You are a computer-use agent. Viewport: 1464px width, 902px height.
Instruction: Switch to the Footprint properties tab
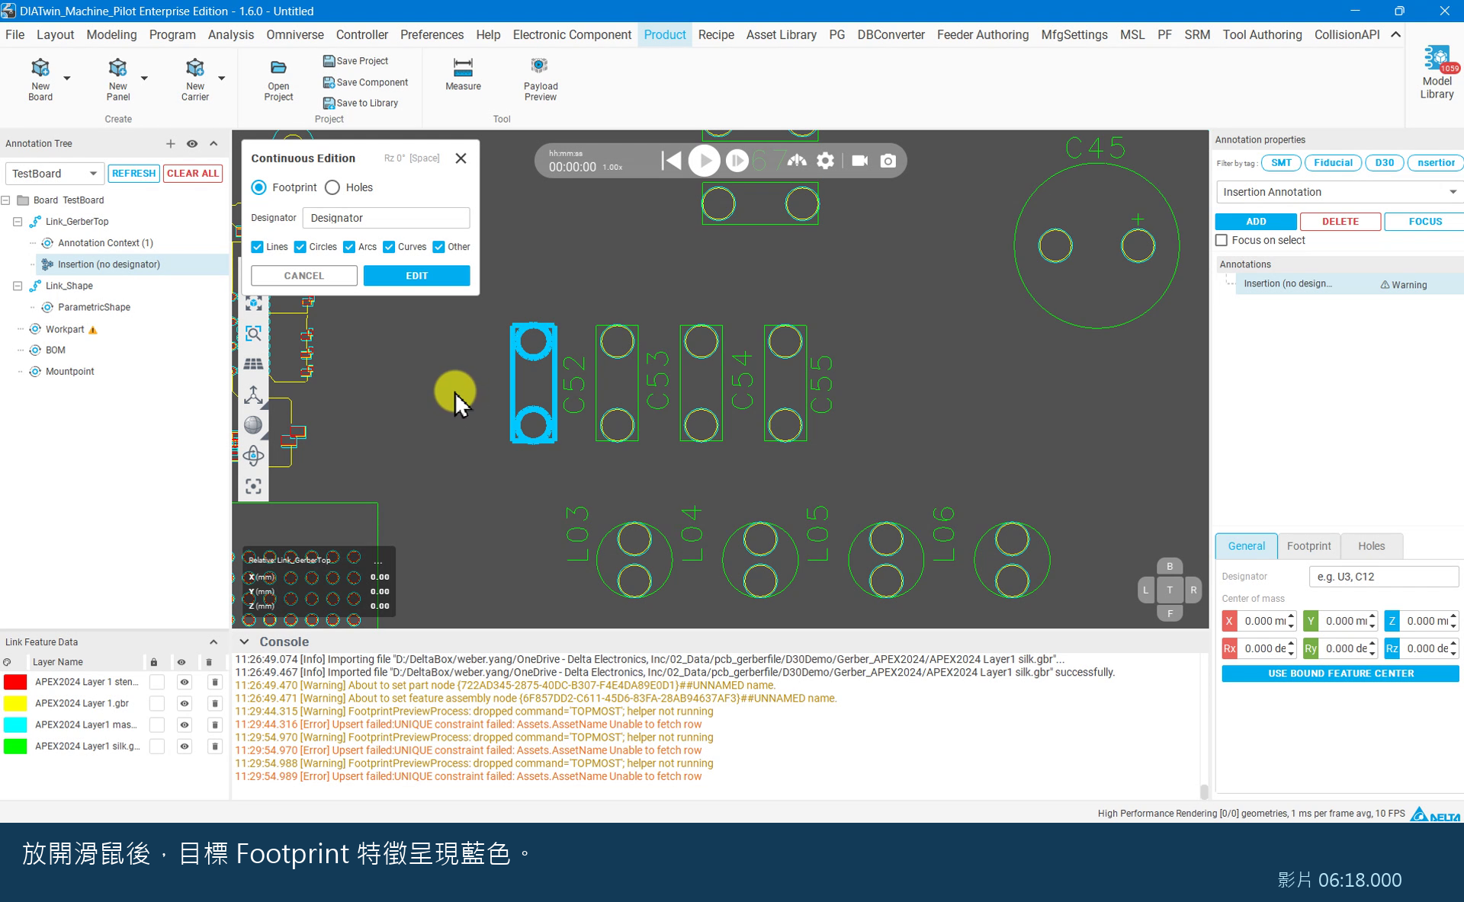pos(1308,546)
